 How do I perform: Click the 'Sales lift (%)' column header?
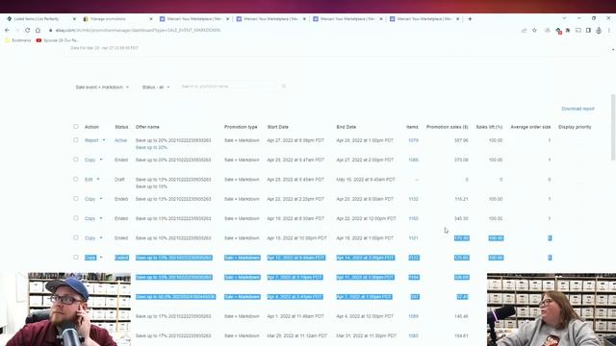[x=489, y=127]
